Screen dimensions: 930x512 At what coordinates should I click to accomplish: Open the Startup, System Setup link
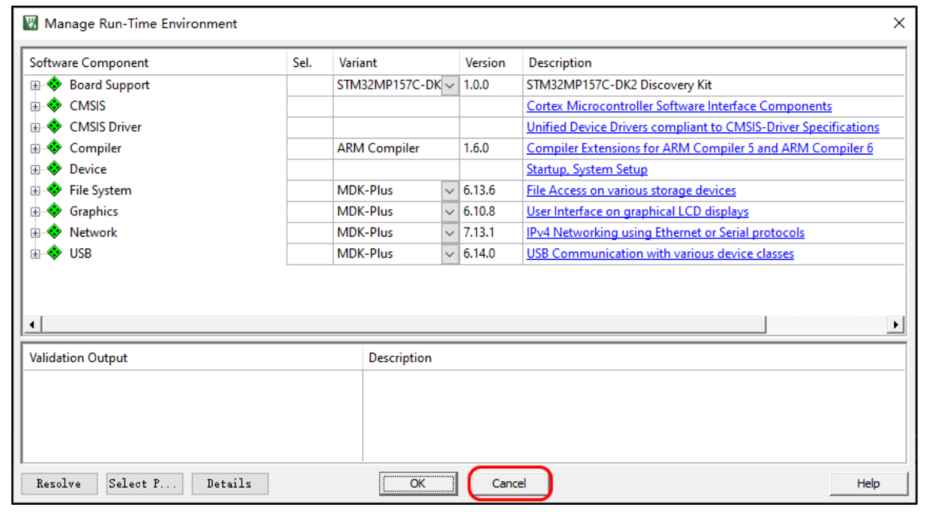587,170
